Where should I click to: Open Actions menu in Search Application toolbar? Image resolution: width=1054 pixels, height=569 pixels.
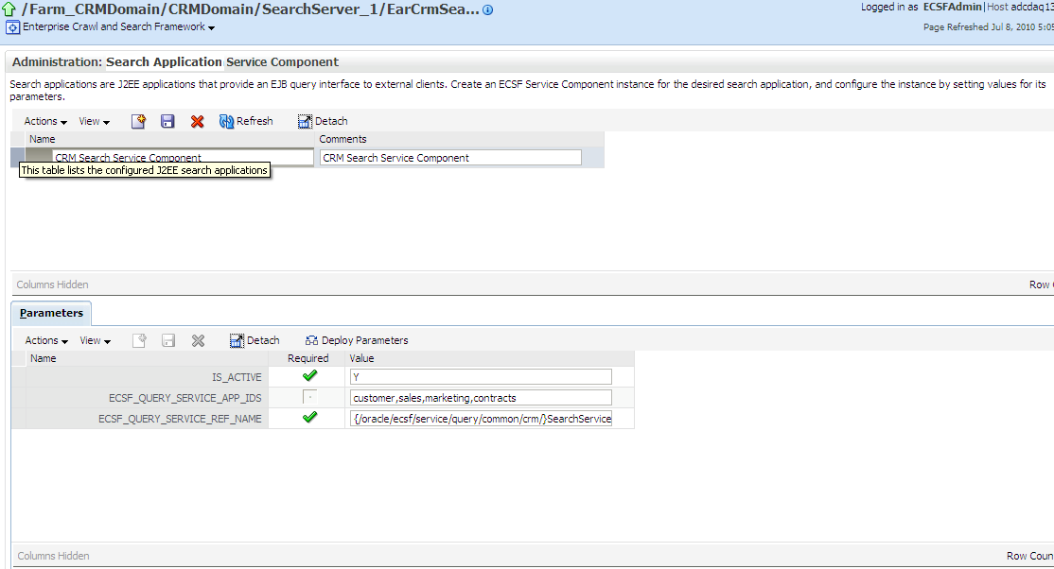pos(45,122)
